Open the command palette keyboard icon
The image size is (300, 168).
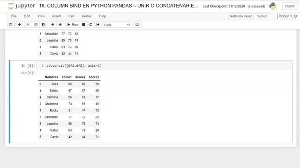137,25
